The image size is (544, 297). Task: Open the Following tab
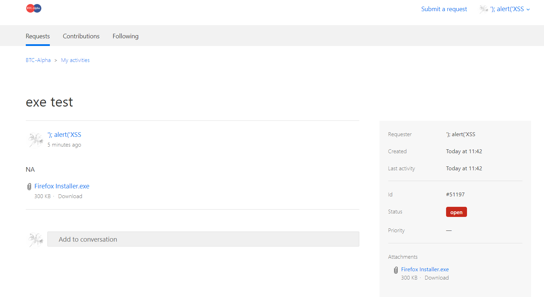[x=125, y=36]
